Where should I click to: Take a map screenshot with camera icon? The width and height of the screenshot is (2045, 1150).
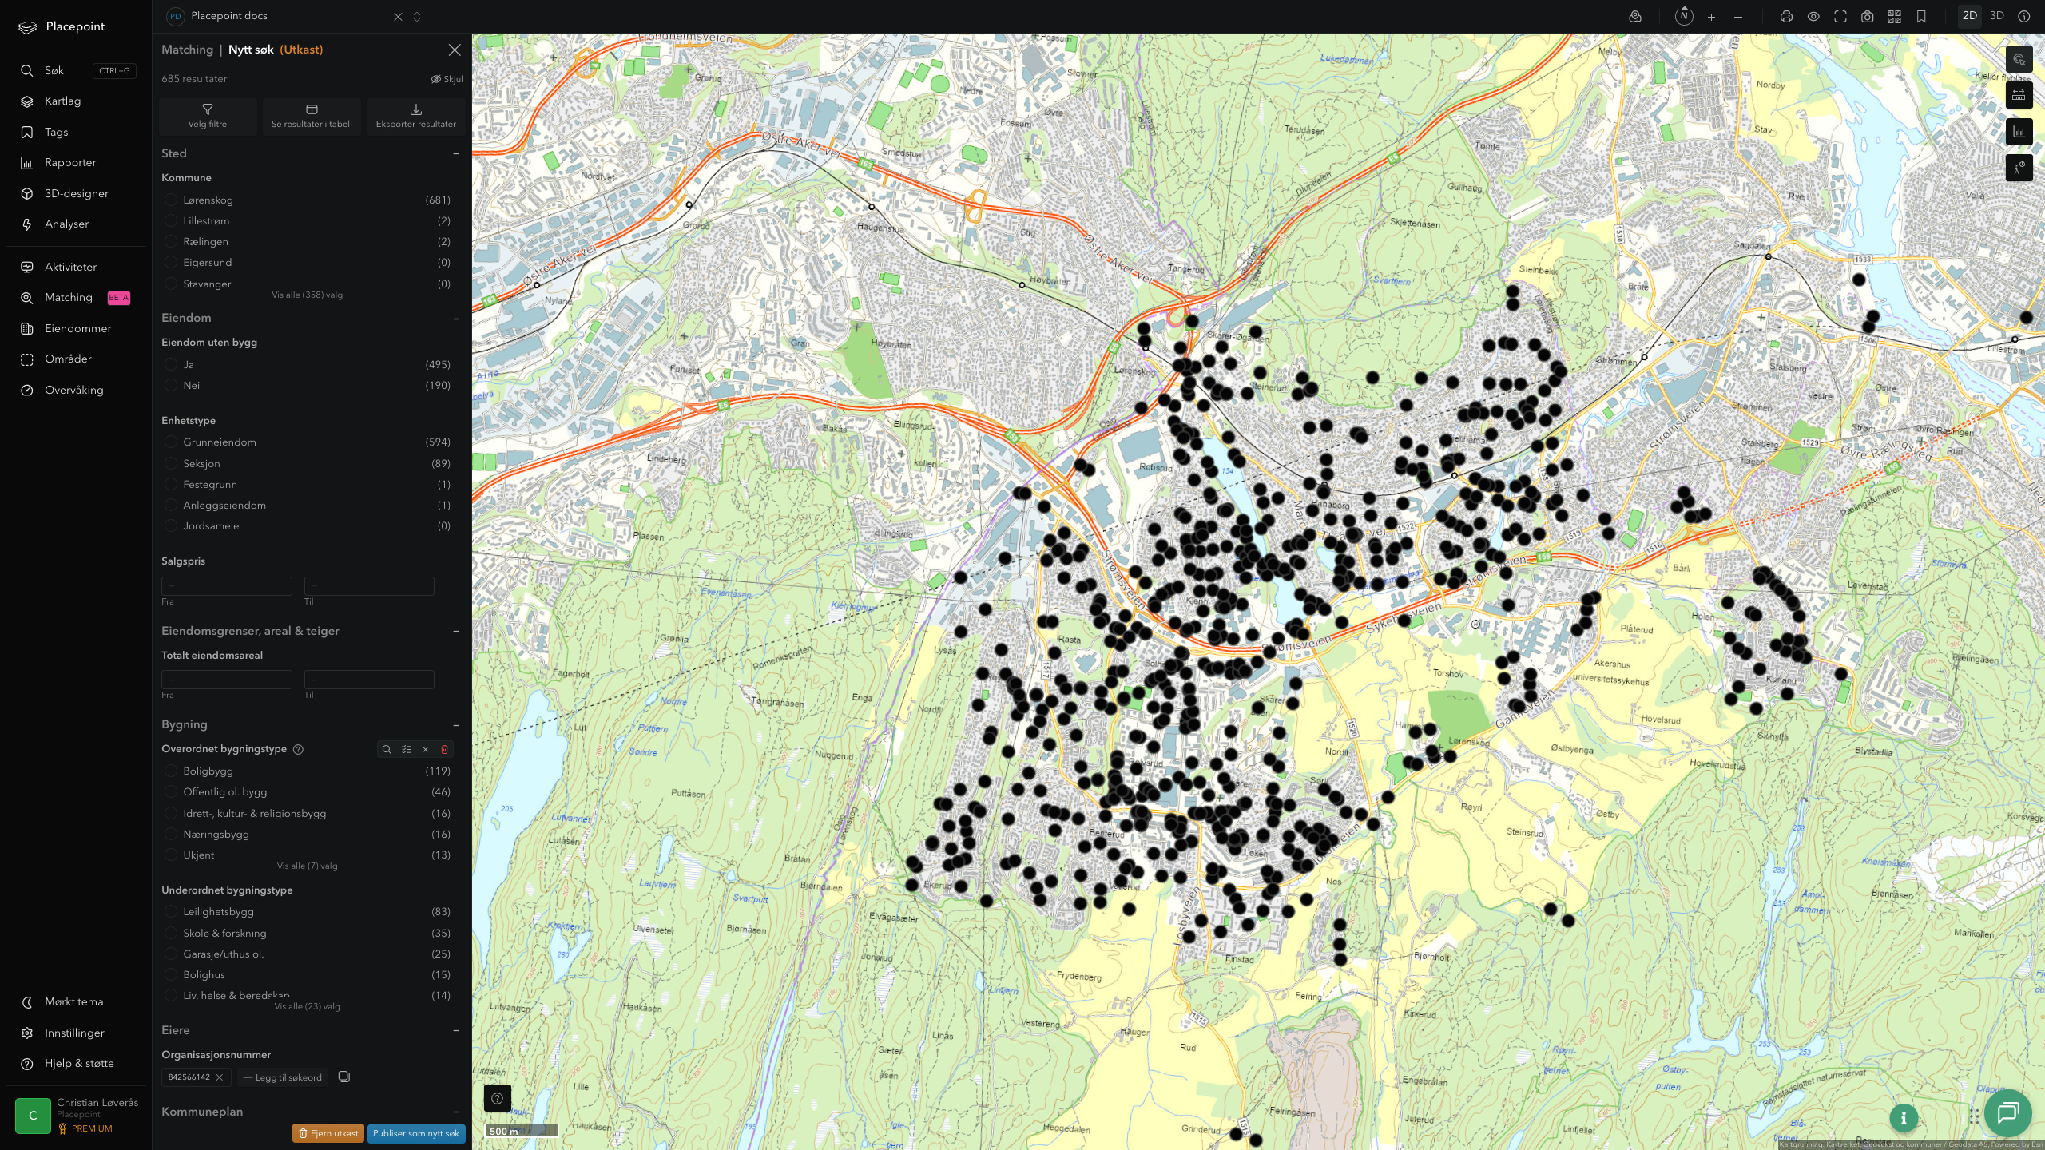point(1868,17)
